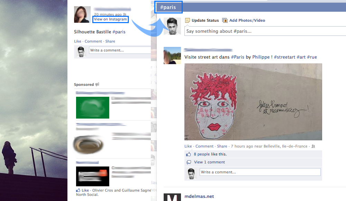Click the audience friends icon after Ile-de-France
The image size is (346, 201).
pyautogui.click(x=313, y=146)
